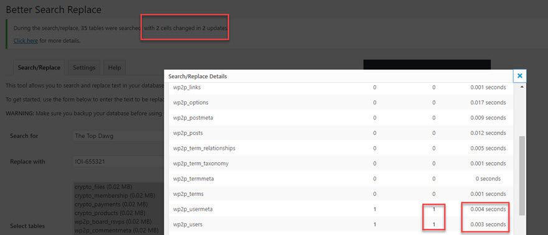Click the dialog scrollbar up arrow
This screenshot has width=548, height=235.
[x=522, y=86]
